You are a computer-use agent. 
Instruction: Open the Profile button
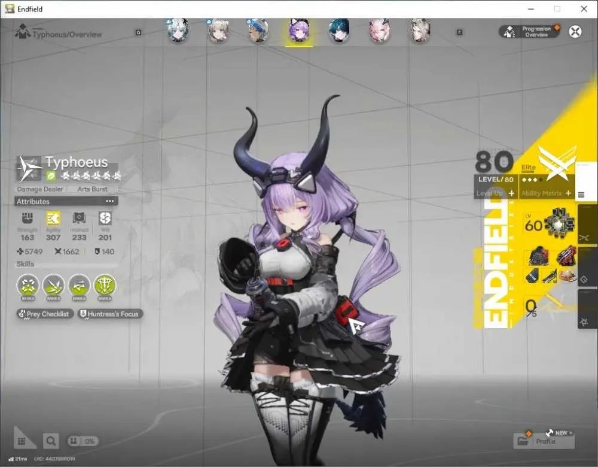tap(544, 441)
